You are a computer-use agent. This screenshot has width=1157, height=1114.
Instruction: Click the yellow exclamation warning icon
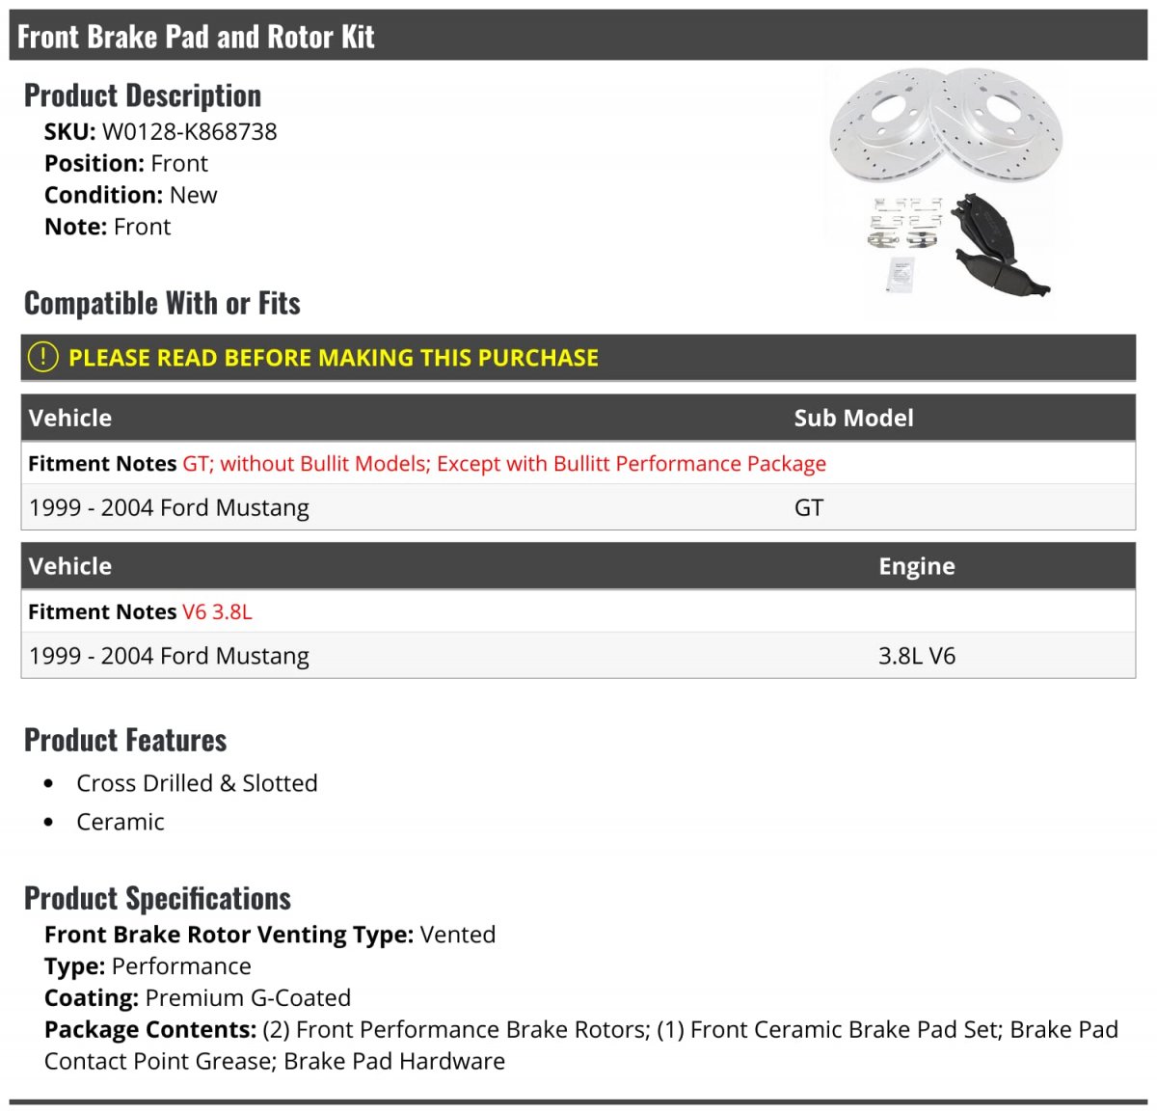(x=43, y=357)
